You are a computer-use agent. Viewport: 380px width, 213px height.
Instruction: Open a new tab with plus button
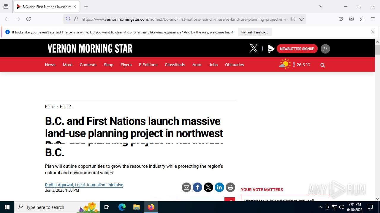coord(86,7)
